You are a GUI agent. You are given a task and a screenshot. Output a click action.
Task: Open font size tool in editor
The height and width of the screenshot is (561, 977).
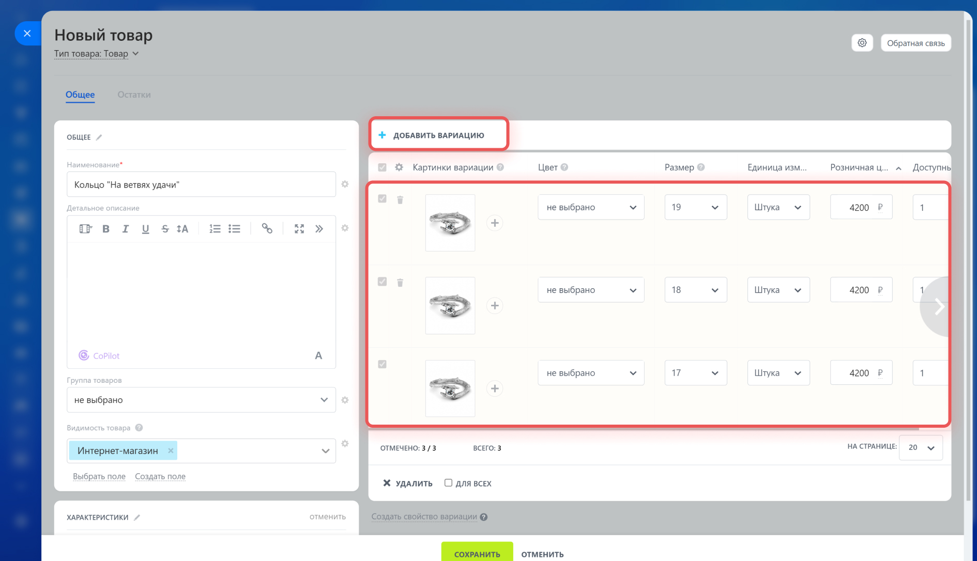(182, 229)
